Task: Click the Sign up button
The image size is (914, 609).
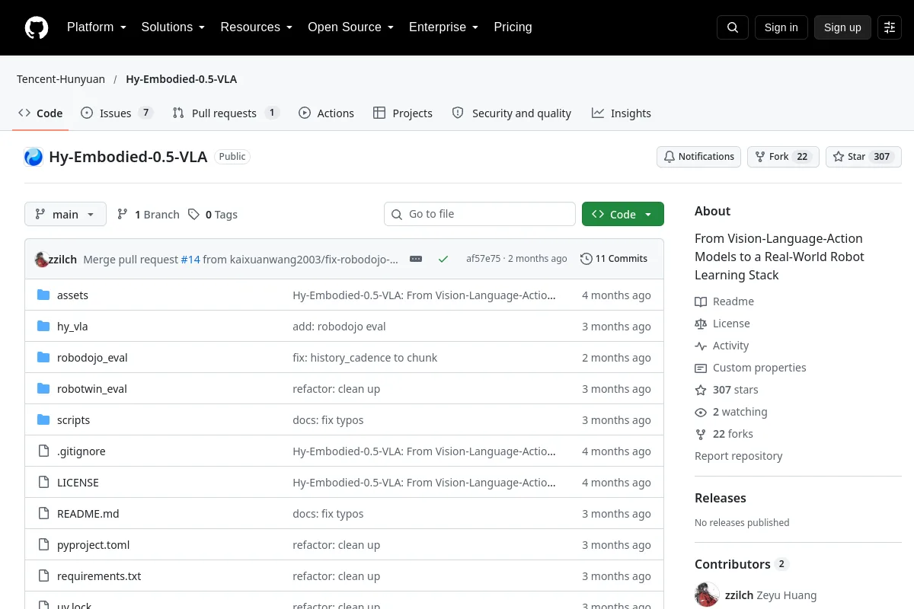Action: tap(842, 27)
